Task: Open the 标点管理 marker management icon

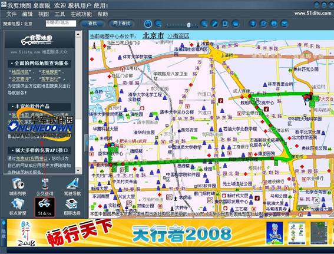Action: pos(18,207)
